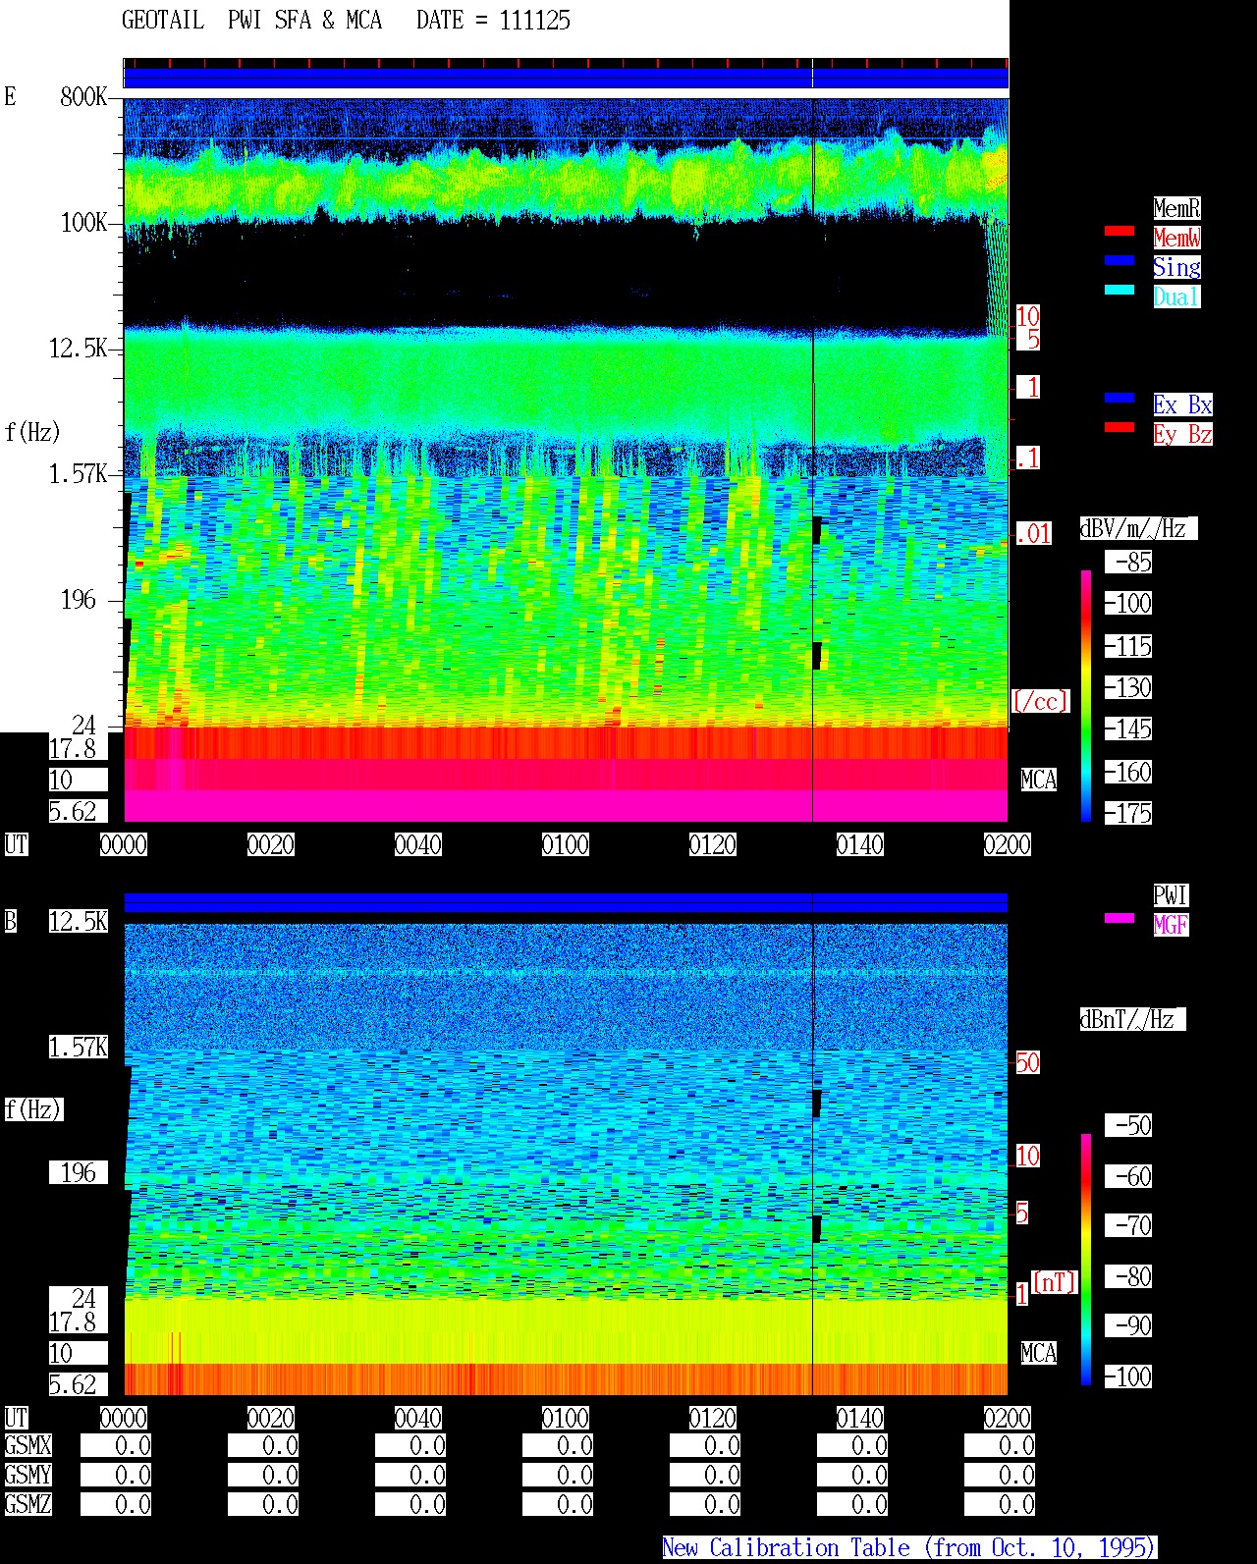Click the -175 color scale value

coord(1128,813)
